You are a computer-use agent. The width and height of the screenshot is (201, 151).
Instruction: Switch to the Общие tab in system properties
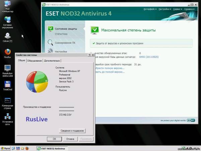[21, 61]
